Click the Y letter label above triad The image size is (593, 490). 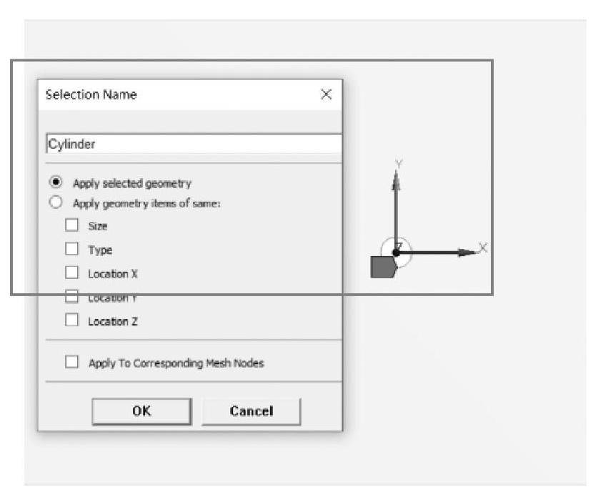point(399,164)
